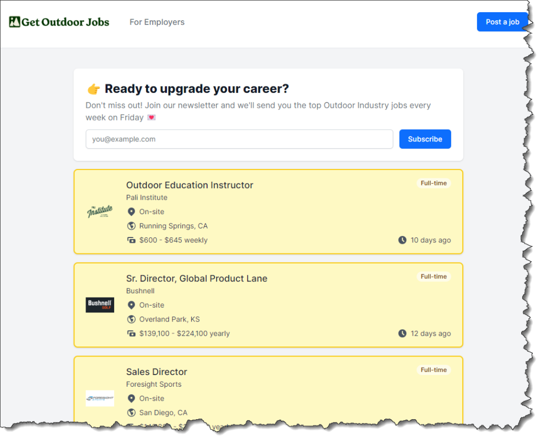Click the Pali Institute company name
Screen dimensions: 544x442
[147, 198]
